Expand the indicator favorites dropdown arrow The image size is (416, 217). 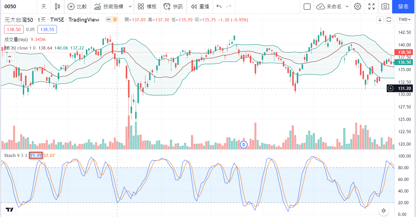(130, 7)
